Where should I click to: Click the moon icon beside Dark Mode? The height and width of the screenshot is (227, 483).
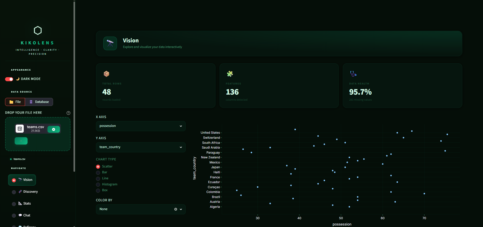tap(18, 79)
